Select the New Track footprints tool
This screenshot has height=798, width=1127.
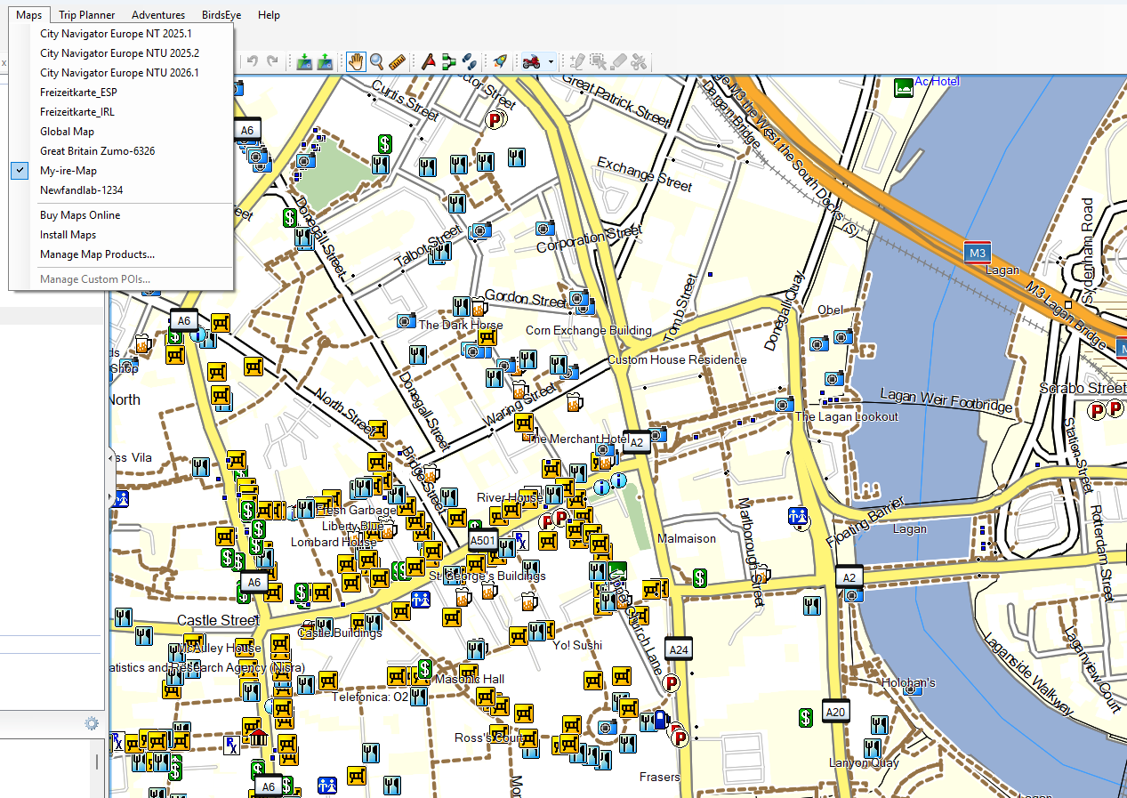[469, 61]
